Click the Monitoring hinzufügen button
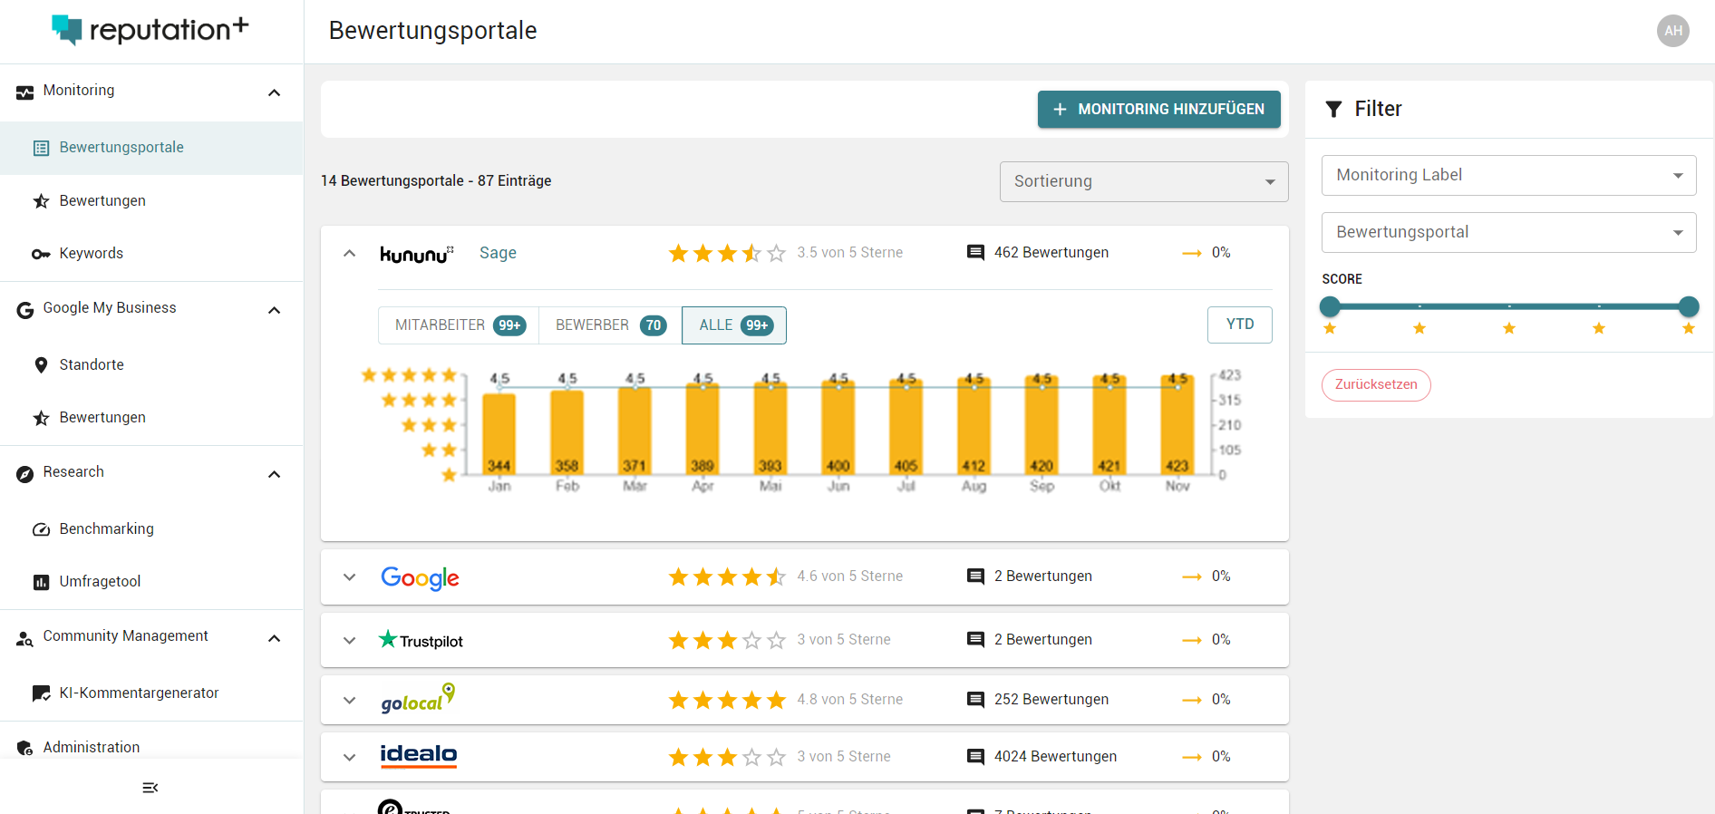The height and width of the screenshot is (814, 1715). [x=1158, y=109]
